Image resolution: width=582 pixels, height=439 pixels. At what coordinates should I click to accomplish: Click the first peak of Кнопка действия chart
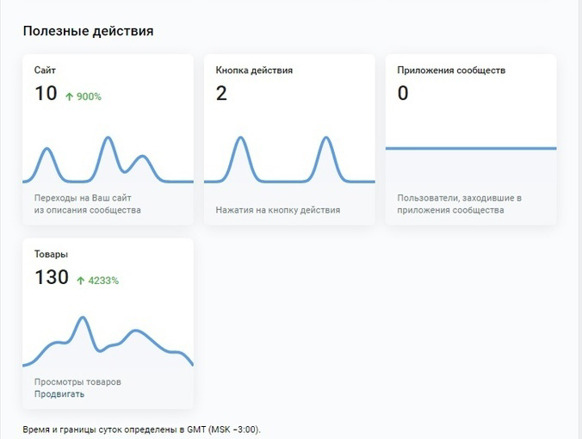[241, 138]
